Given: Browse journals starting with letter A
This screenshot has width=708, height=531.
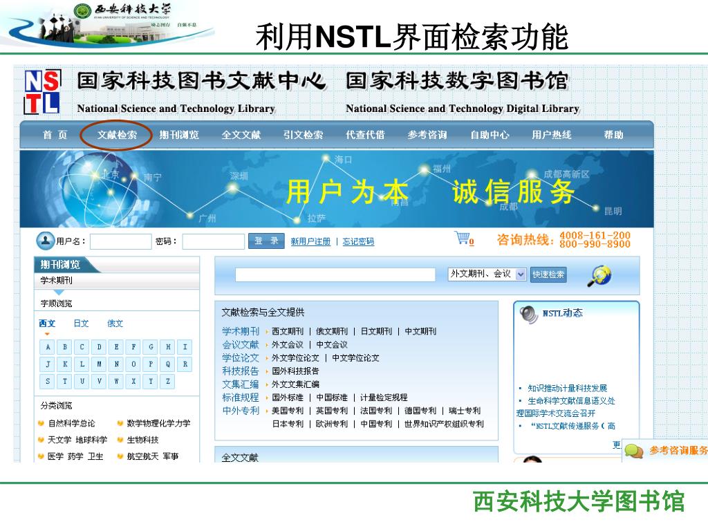Looking at the screenshot, I should pos(48,347).
